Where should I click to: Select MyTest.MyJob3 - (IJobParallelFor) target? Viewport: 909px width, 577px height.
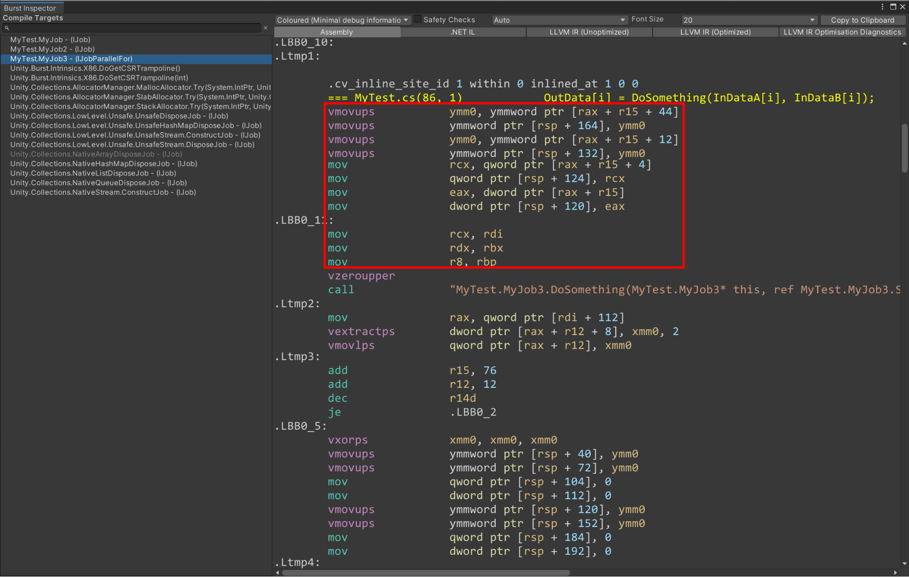click(x=136, y=59)
